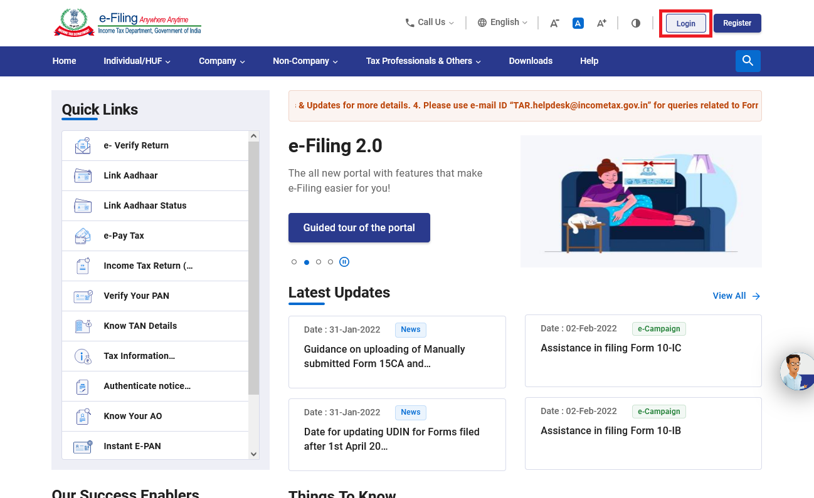Click News tag on UDIN update
Image resolution: width=814 pixels, height=498 pixels.
(411, 412)
